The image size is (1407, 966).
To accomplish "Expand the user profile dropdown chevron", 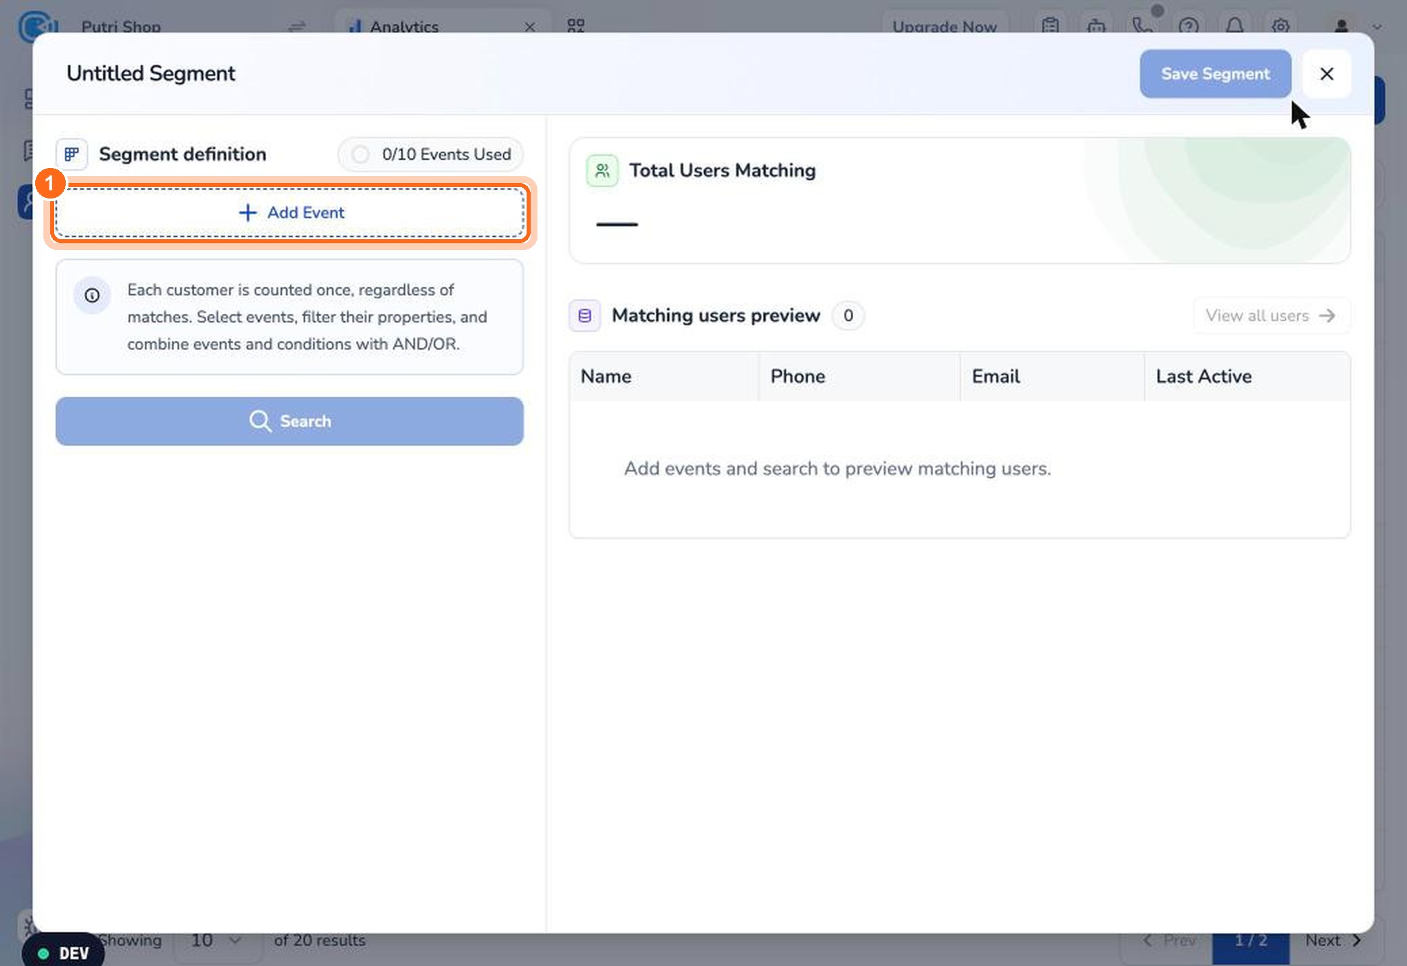I will pos(1377,27).
